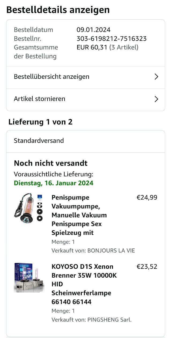Click the €24,99 item price
The width and height of the screenshot is (171, 342).
point(147,198)
